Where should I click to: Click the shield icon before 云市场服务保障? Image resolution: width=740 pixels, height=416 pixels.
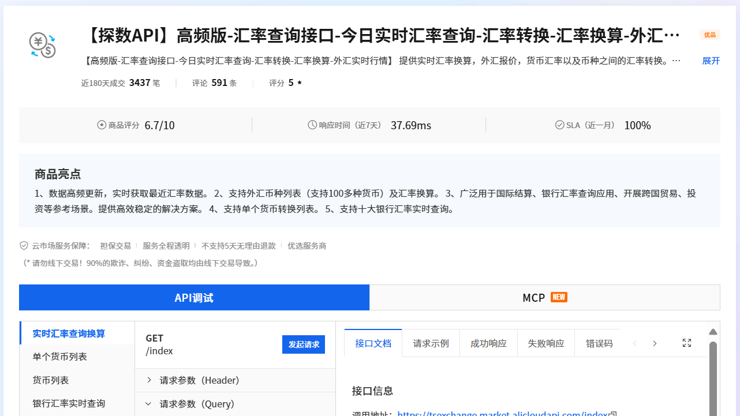[x=24, y=245]
